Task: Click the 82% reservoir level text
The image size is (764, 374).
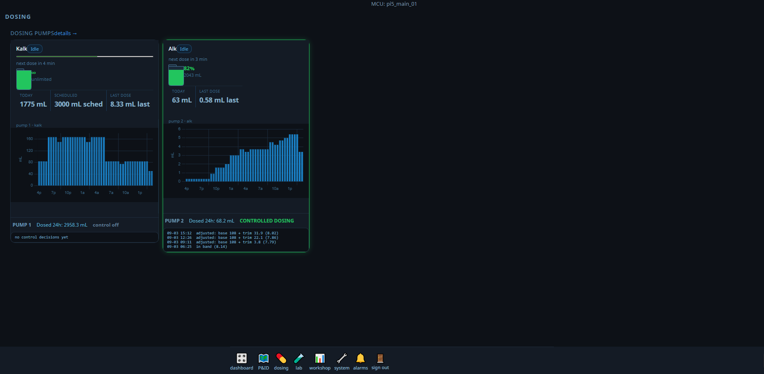Action: point(189,69)
